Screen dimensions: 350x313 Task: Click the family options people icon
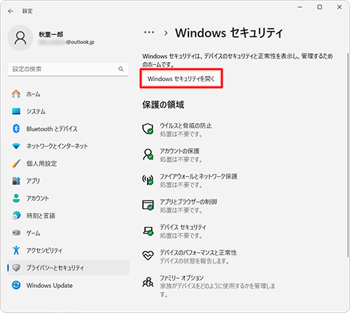click(148, 282)
